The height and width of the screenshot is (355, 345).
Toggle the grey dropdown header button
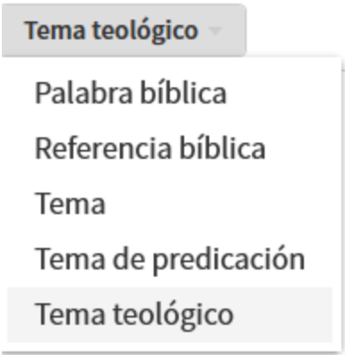[x=124, y=30]
